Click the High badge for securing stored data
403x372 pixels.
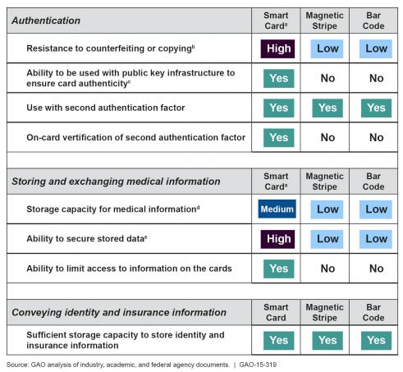click(277, 239)
